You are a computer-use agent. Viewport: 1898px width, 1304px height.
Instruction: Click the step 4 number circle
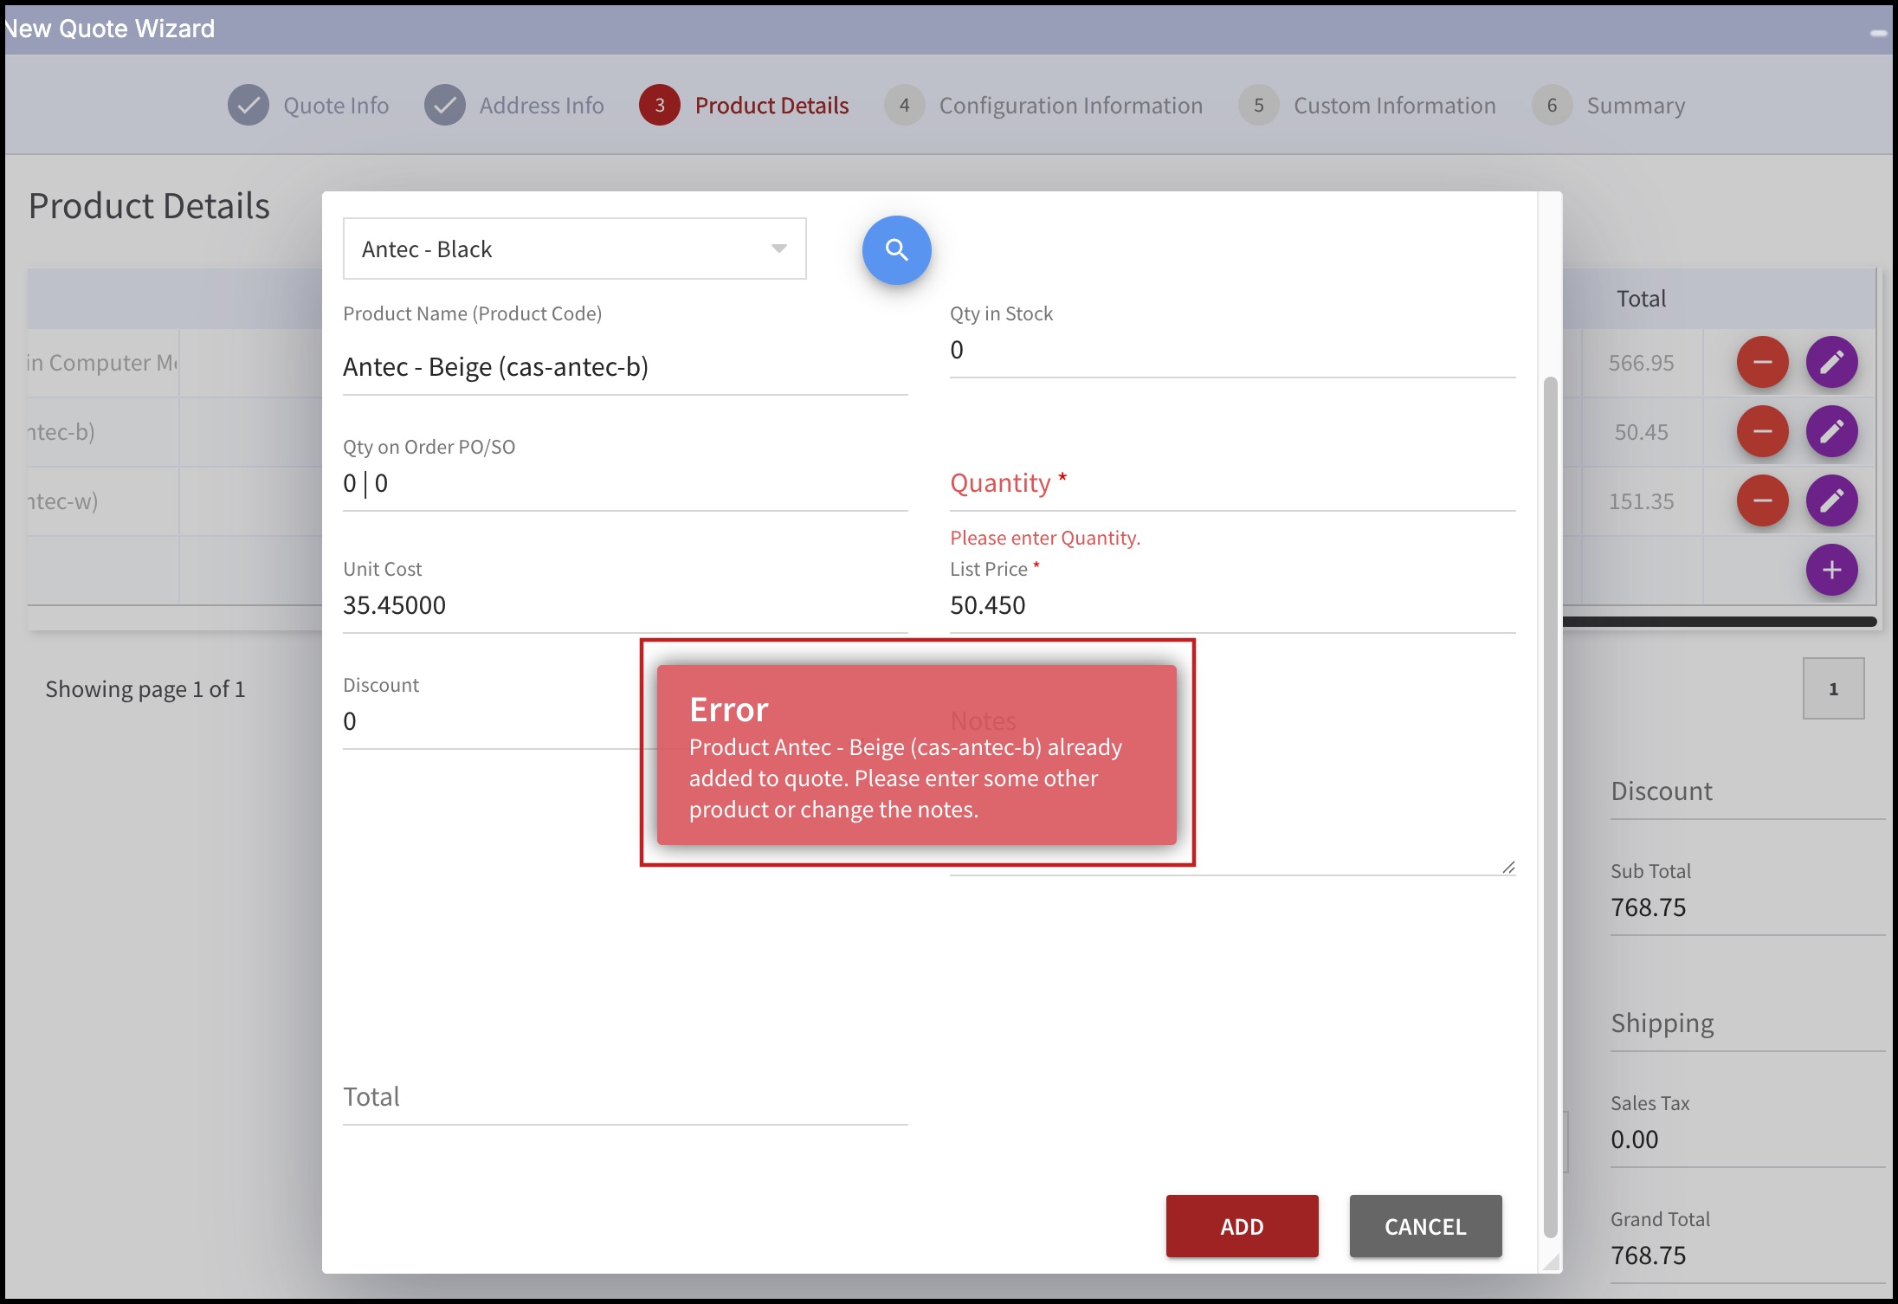904,106
